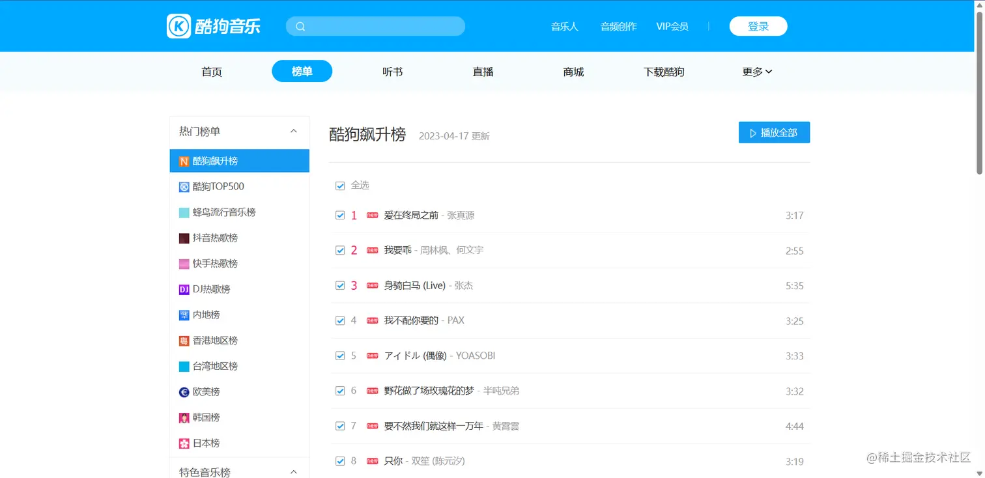Select the DJ热歌榜 icon in the sidebar
This screenshot has width=985, height=478.
184,289
